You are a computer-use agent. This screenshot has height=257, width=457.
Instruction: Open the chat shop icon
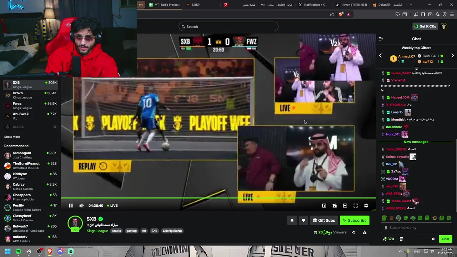tap(401, 239)
